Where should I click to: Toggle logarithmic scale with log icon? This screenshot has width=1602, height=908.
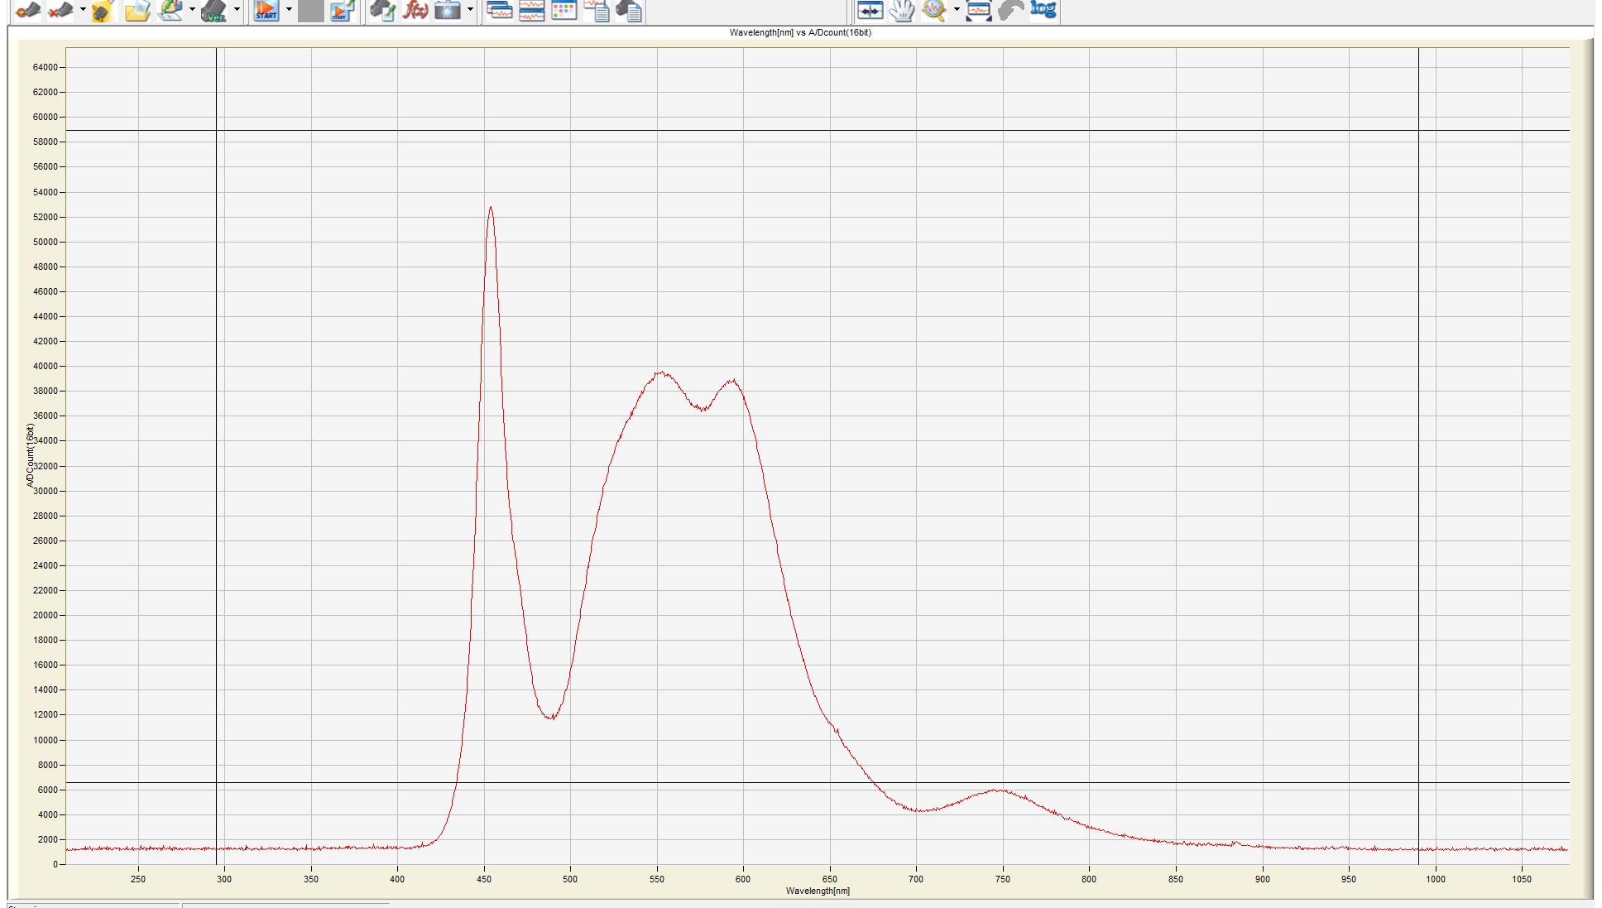pyautogui.click(x=1043, y=10)
